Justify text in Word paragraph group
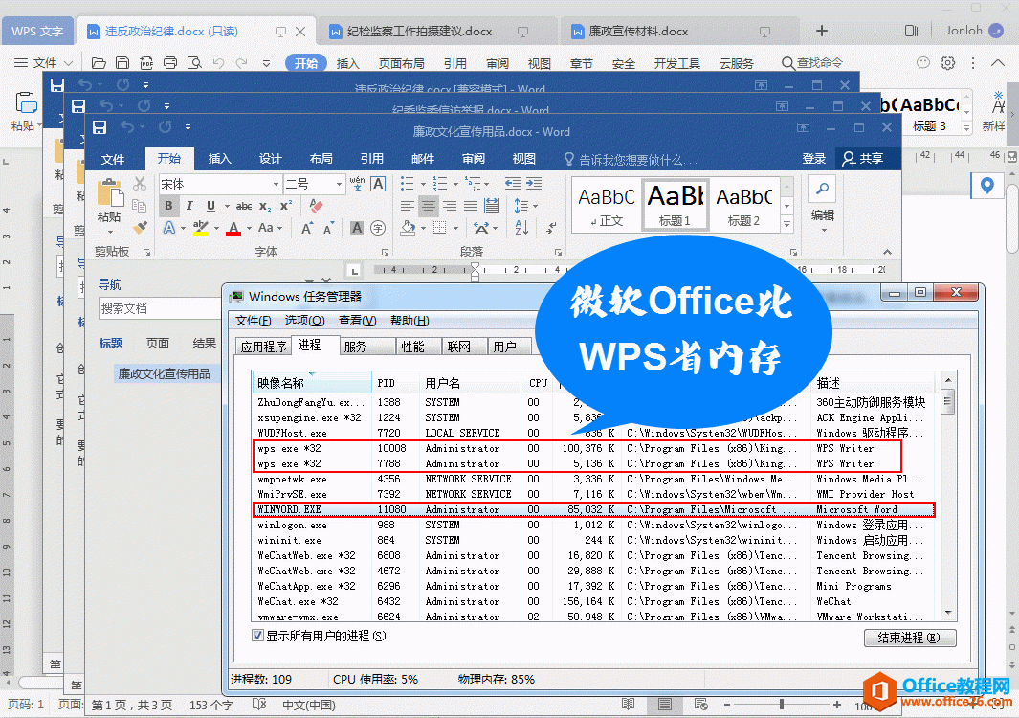This screenshot has width=1019, height=718. [471, 206]
